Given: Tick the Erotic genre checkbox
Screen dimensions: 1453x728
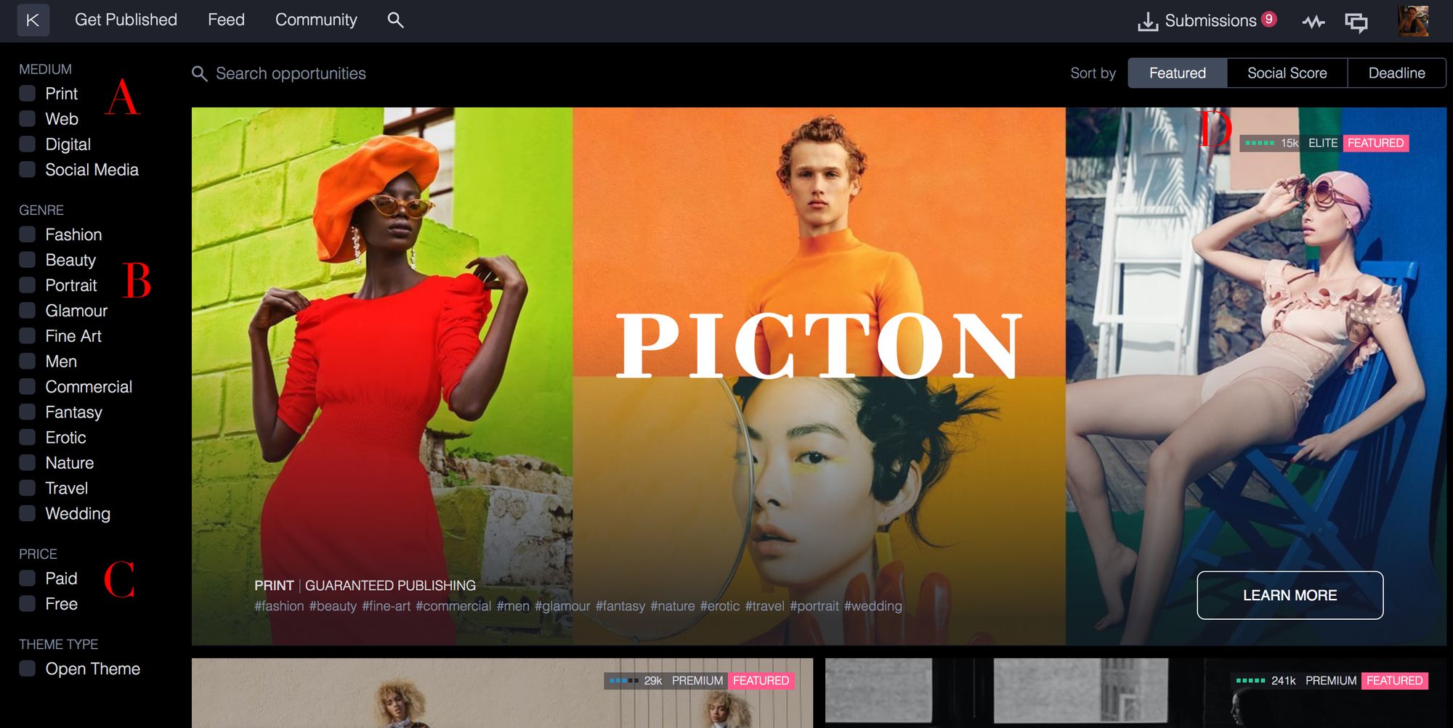Looking at the screenshot, I should (x=28, y=438).
